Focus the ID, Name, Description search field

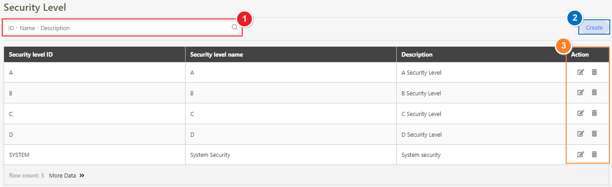pos(117,28)
